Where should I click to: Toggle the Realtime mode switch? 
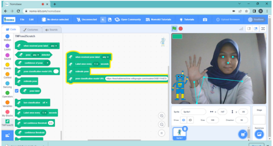point(256,20)
